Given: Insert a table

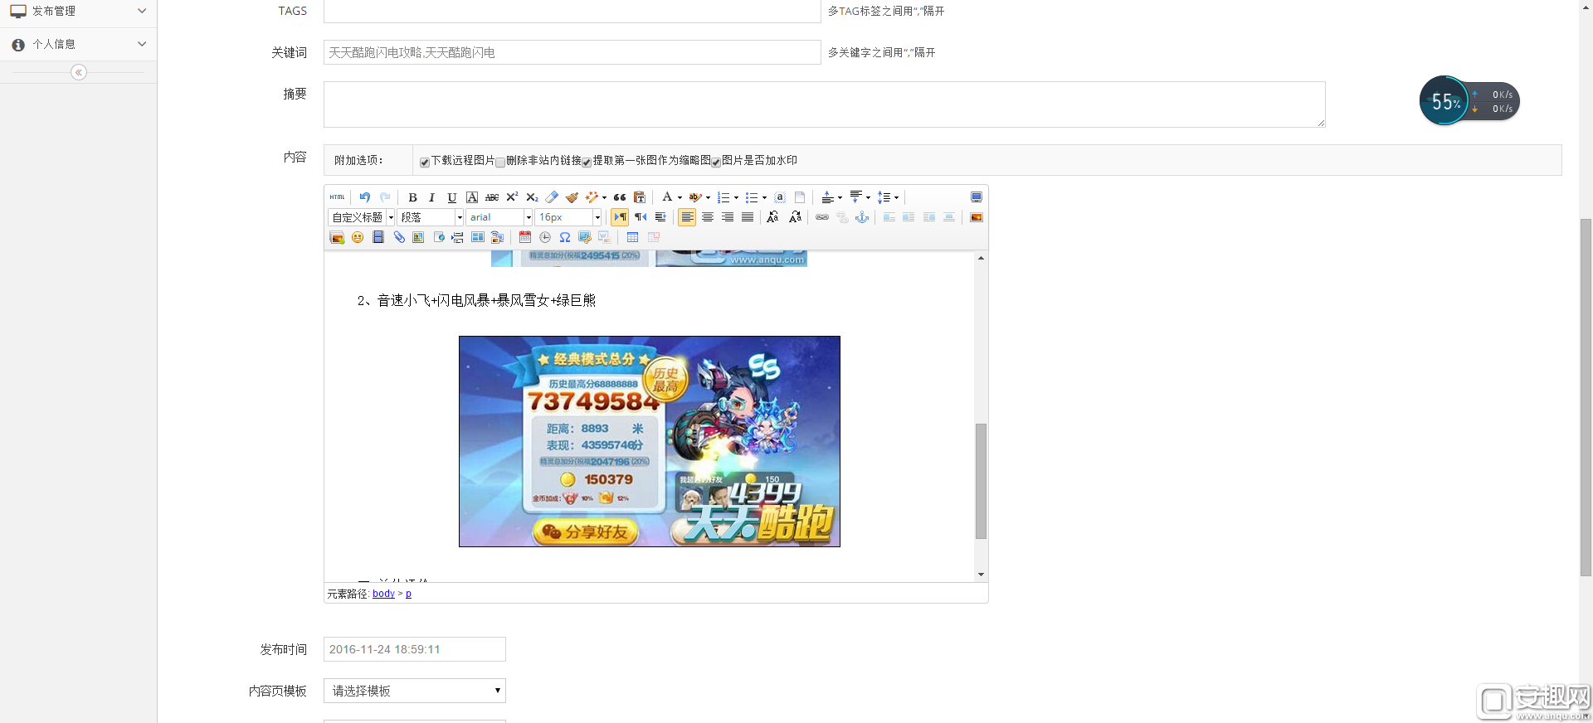Looking at the screenshot, I should click(632, 237).
